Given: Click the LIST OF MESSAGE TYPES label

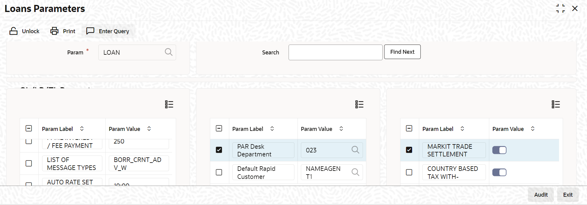Looking at the screenshot, I should tap(72, 164).
